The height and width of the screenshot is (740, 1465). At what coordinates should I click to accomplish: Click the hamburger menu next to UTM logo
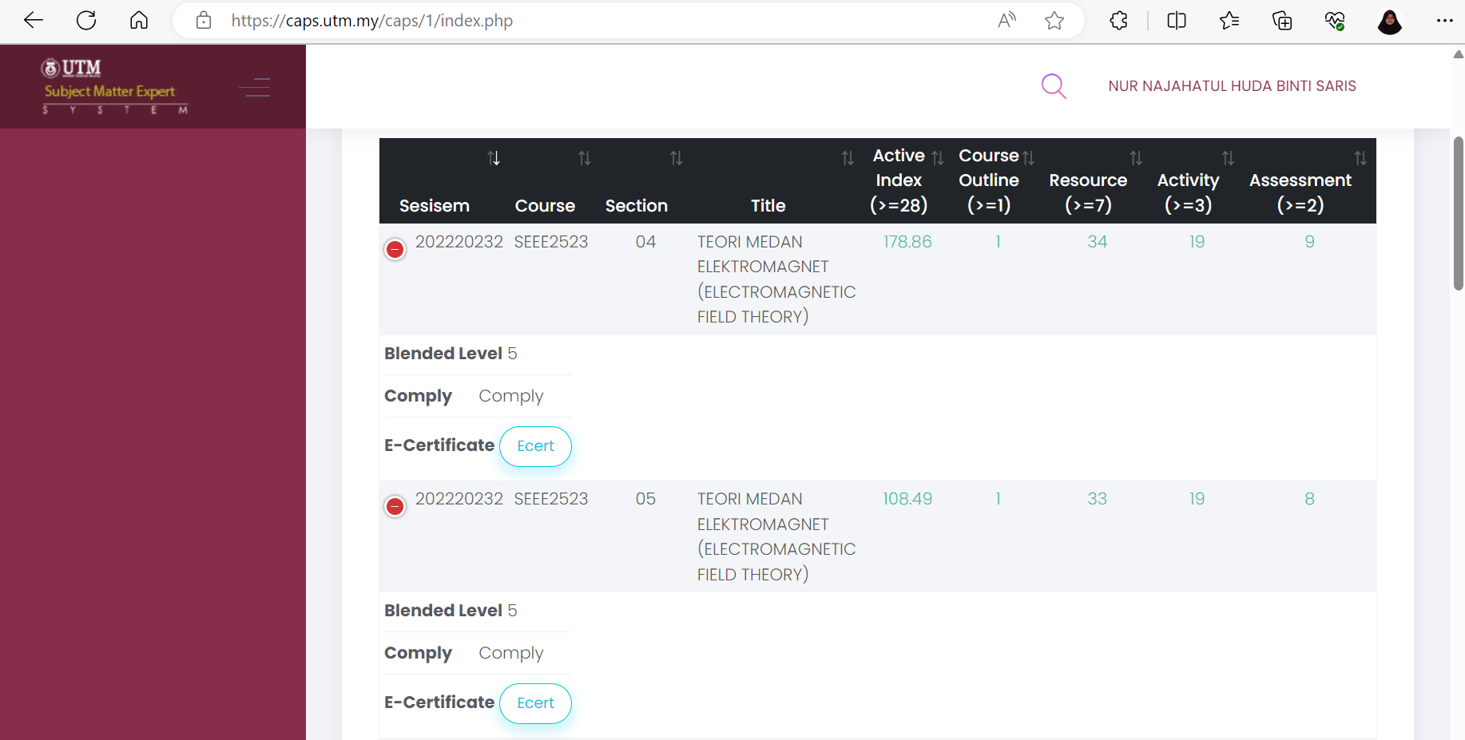pyautogui.click(x=255, y=87)
